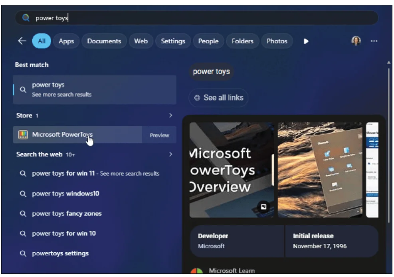Click the globe icon in See all links
The height and width of the screenshot is (277, 394).
pos(197,98)
